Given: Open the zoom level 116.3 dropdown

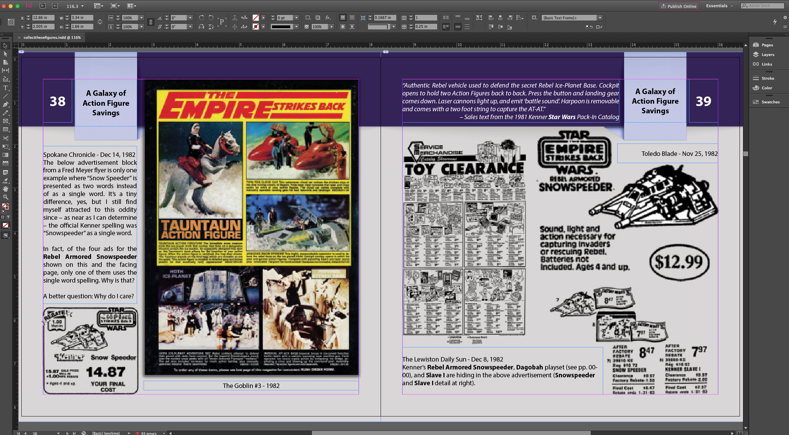Looking at the screenshot, I should pyautogui.click(x=82, y=6).
